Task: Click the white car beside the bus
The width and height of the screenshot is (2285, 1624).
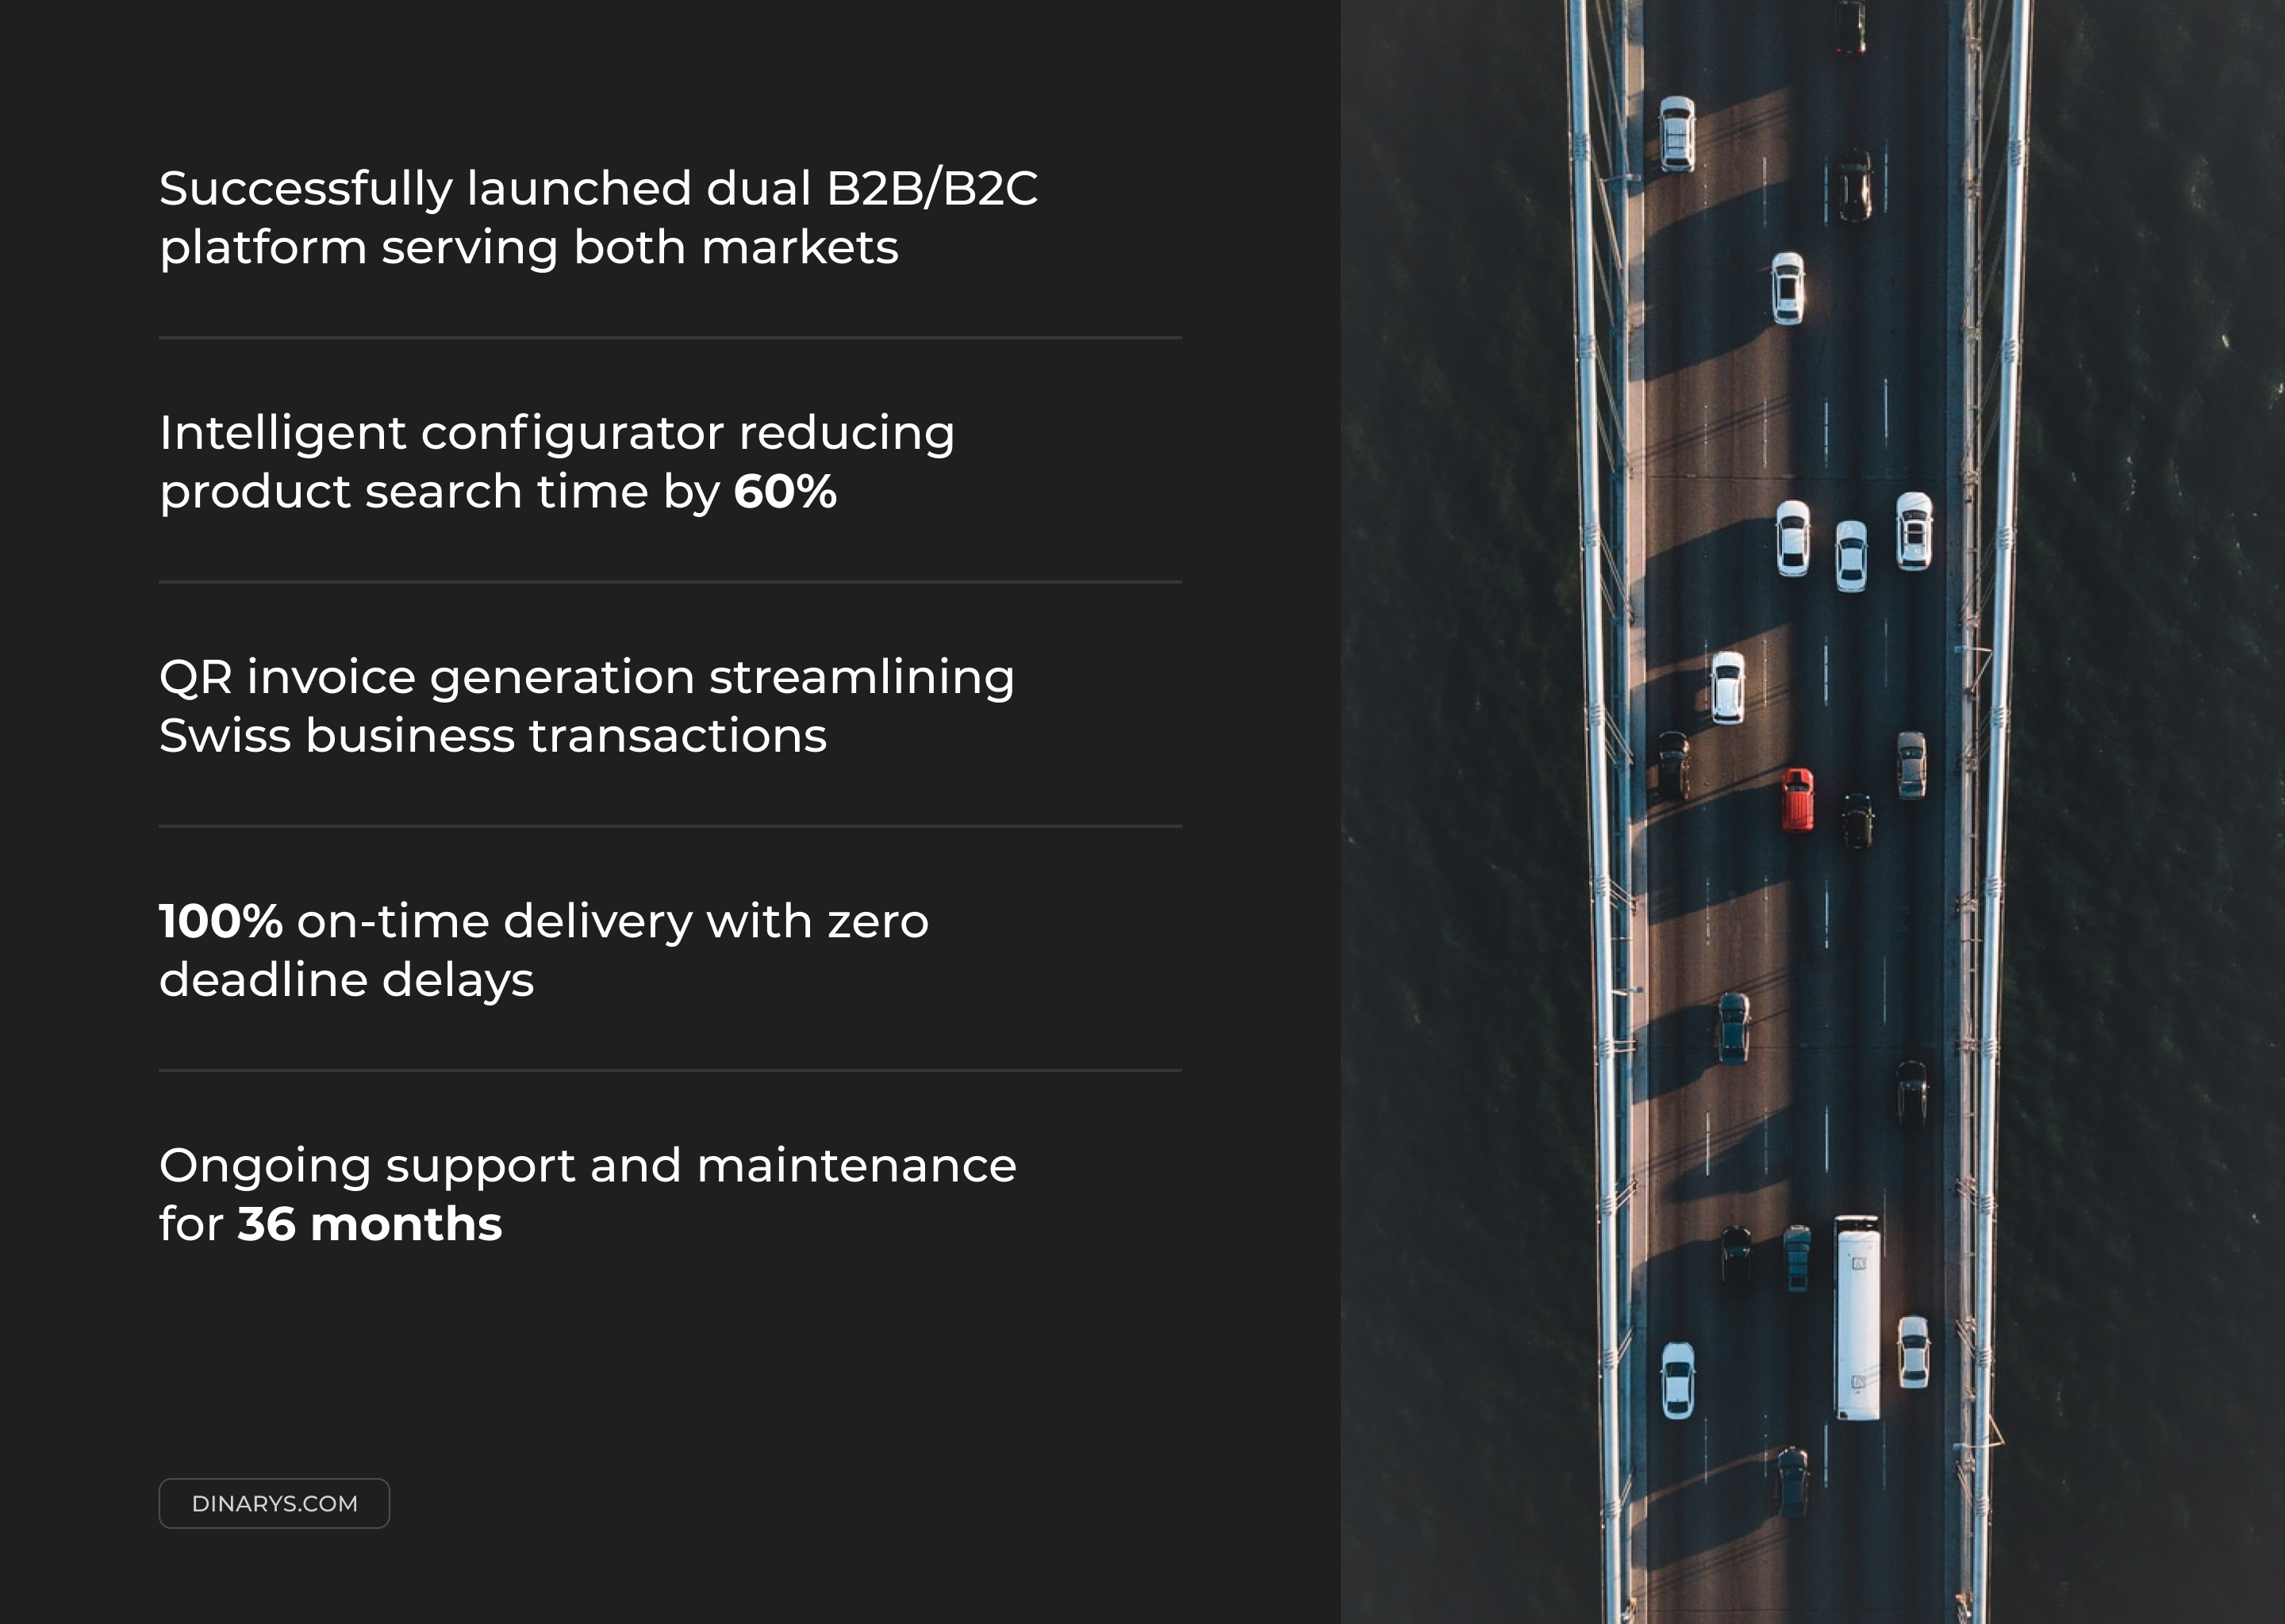Action: pyautogui.click(x=1913, y=1351)
